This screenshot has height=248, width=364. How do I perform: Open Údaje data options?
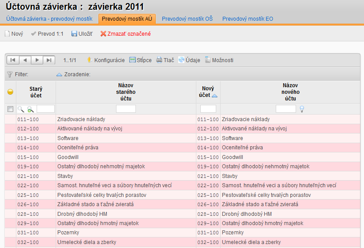(x=189, y=60)
